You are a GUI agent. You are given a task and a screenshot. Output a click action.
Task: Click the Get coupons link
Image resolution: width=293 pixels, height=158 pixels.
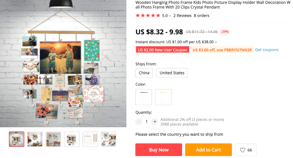click(267, 50)
